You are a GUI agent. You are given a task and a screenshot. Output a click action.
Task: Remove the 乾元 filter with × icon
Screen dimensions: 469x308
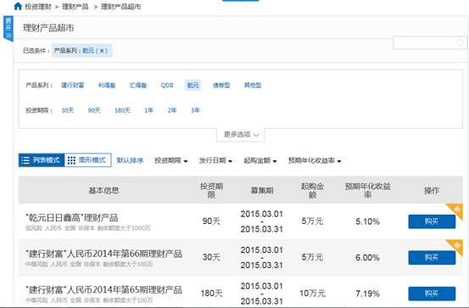tap(102, 51)
